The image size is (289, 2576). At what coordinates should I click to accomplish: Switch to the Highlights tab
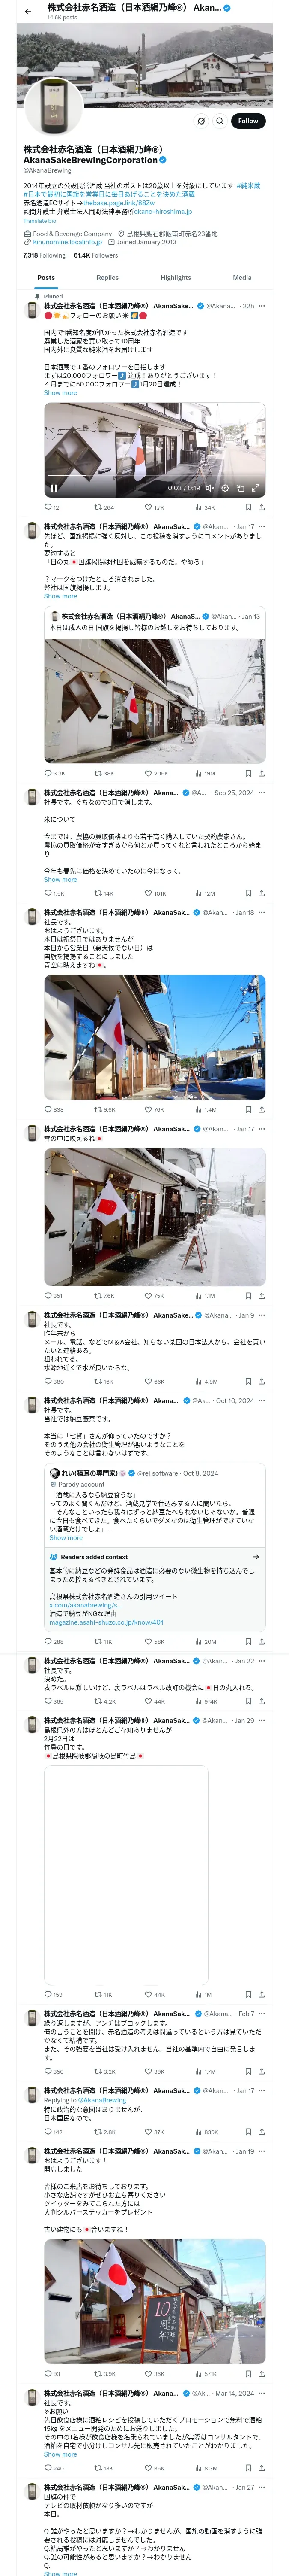(x=176, y=278)
